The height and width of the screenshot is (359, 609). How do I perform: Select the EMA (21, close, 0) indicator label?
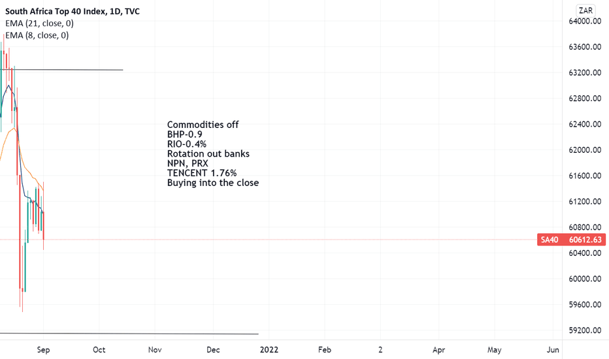[x=39, y=23]
